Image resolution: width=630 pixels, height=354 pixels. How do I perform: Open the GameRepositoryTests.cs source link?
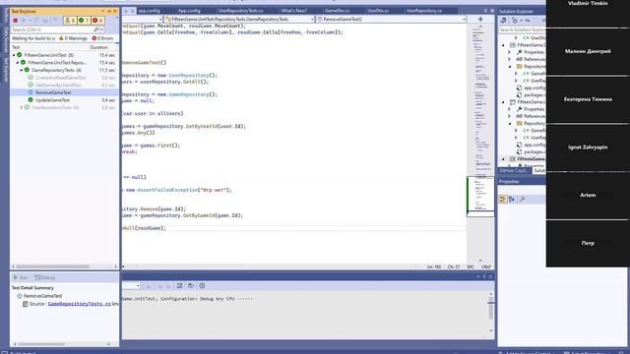coord(79,304)
